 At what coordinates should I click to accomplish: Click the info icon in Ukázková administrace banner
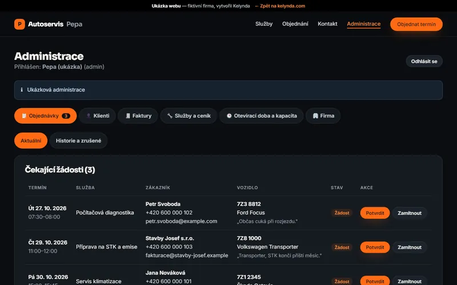[x=22, y=90]
